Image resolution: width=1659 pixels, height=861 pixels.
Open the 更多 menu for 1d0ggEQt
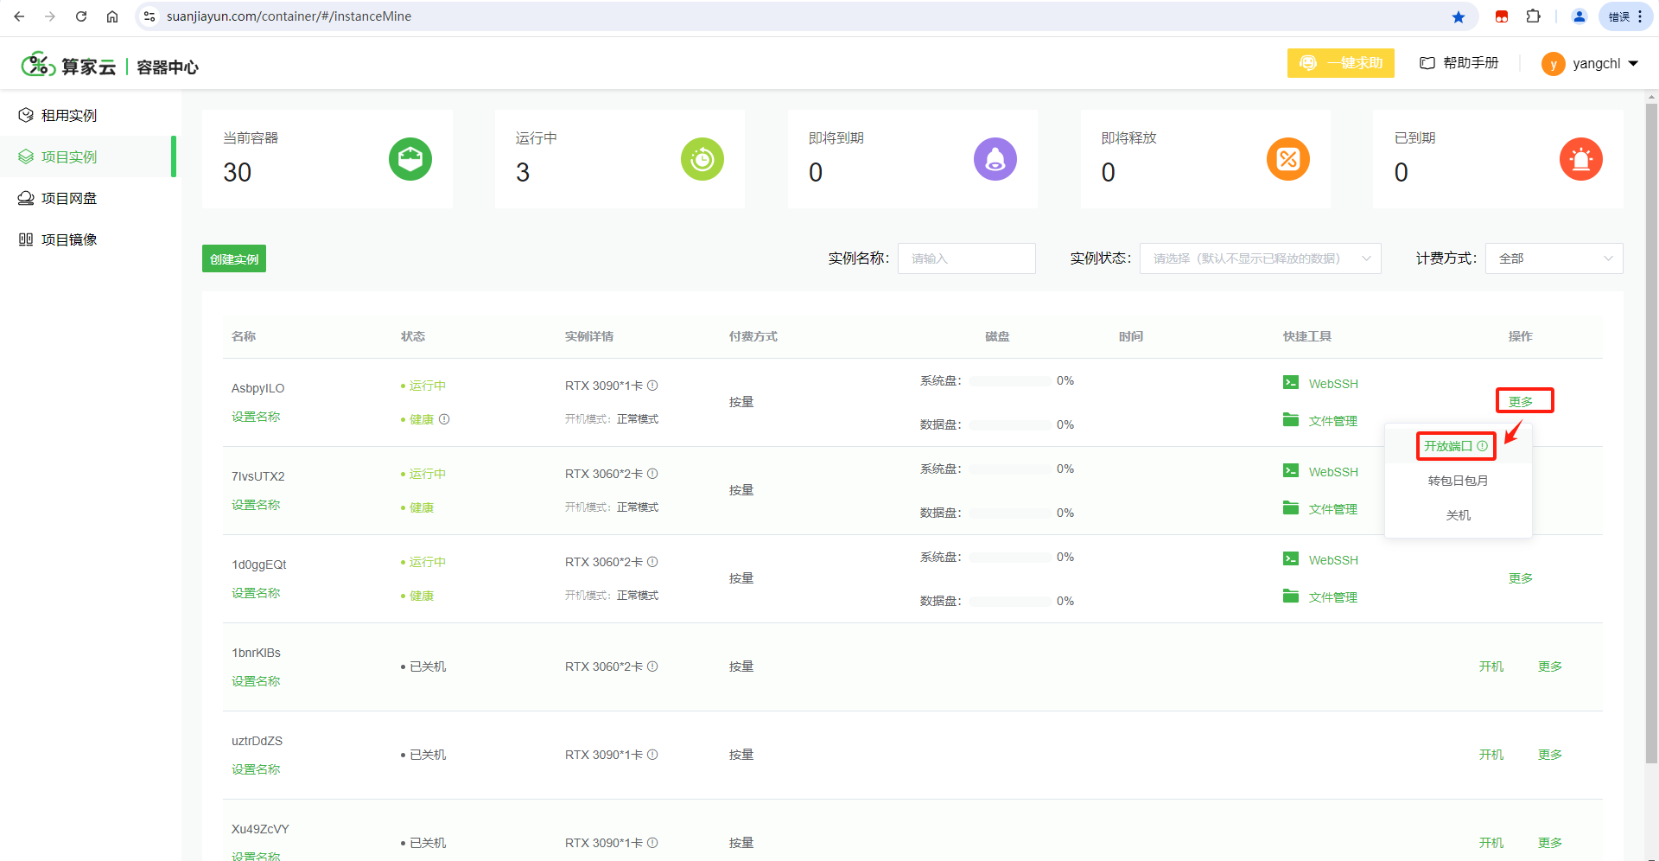coord(1521,578)
